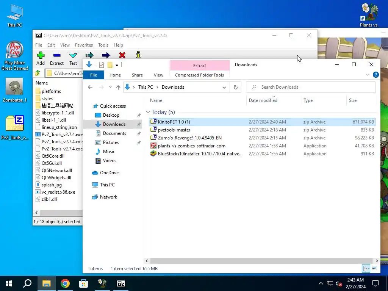This screenshot has width=388, height=291.
Task: Open Compressed Folder Tools tab
Action: tap(199, 75)
